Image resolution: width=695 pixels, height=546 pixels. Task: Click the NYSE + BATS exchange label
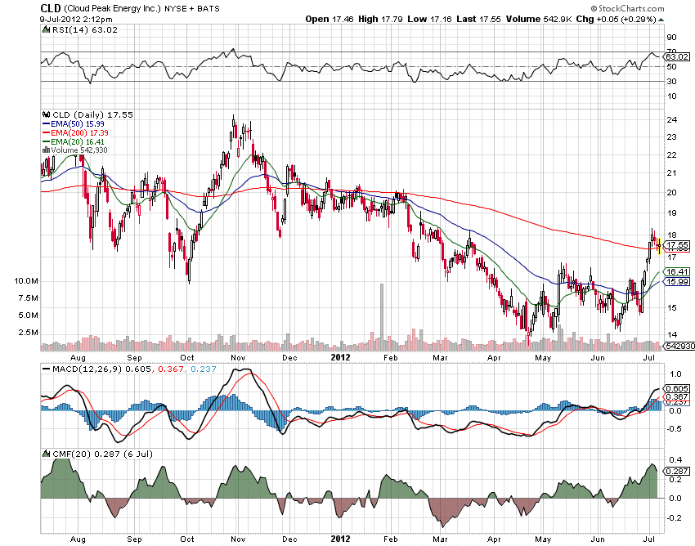point(192,8)
